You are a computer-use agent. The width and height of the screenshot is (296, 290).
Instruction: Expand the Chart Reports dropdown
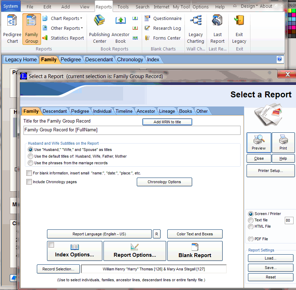(67, 18)
